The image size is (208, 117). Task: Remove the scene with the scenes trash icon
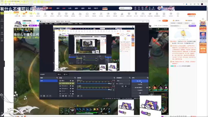[x=44, y=96]
